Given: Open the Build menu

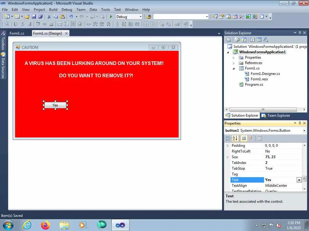Looking at the screenshot, I should (53, 9).
